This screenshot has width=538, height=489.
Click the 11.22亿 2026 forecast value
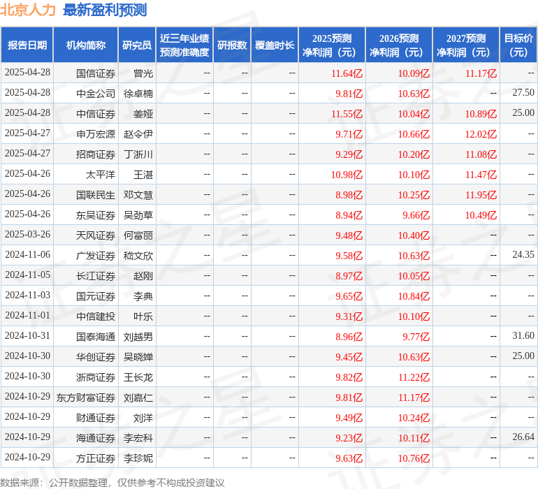tap(414, 377)
